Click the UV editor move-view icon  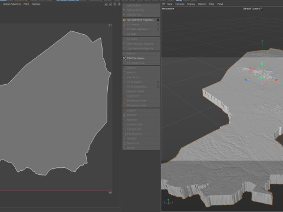[115, 4]
